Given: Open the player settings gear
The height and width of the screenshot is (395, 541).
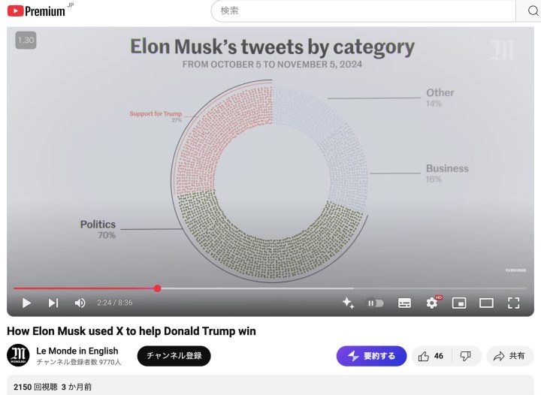Looking at the screenshot, I should click(432, 303).
